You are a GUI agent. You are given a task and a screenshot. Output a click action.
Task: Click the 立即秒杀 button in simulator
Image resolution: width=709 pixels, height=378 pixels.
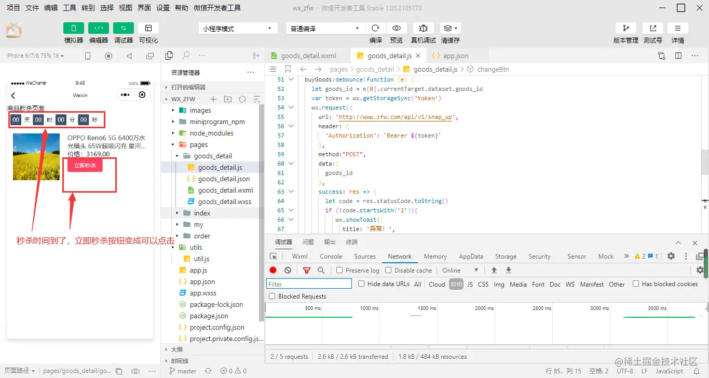click(x=85, y=165)
